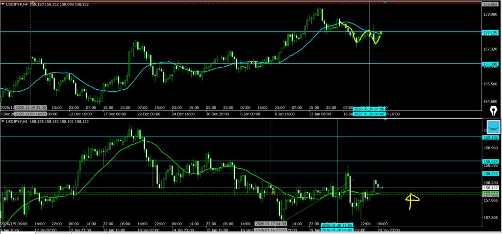Click the pen nib drawing icon
Screen dimensions: 502x234
(491, 111)
